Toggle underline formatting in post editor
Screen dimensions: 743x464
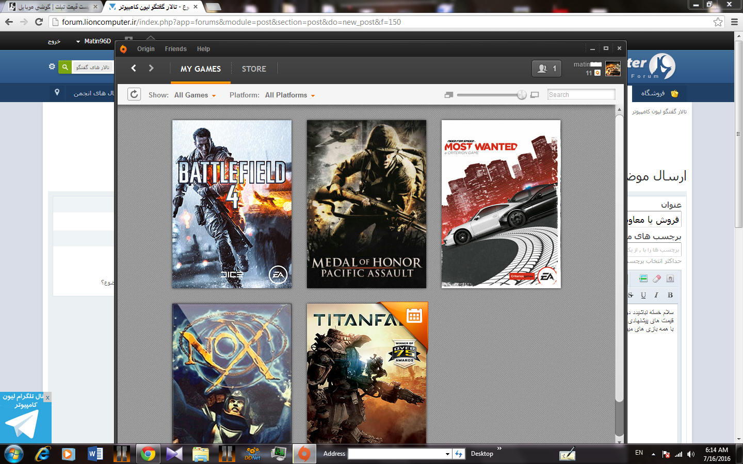[x=643, y=295]
